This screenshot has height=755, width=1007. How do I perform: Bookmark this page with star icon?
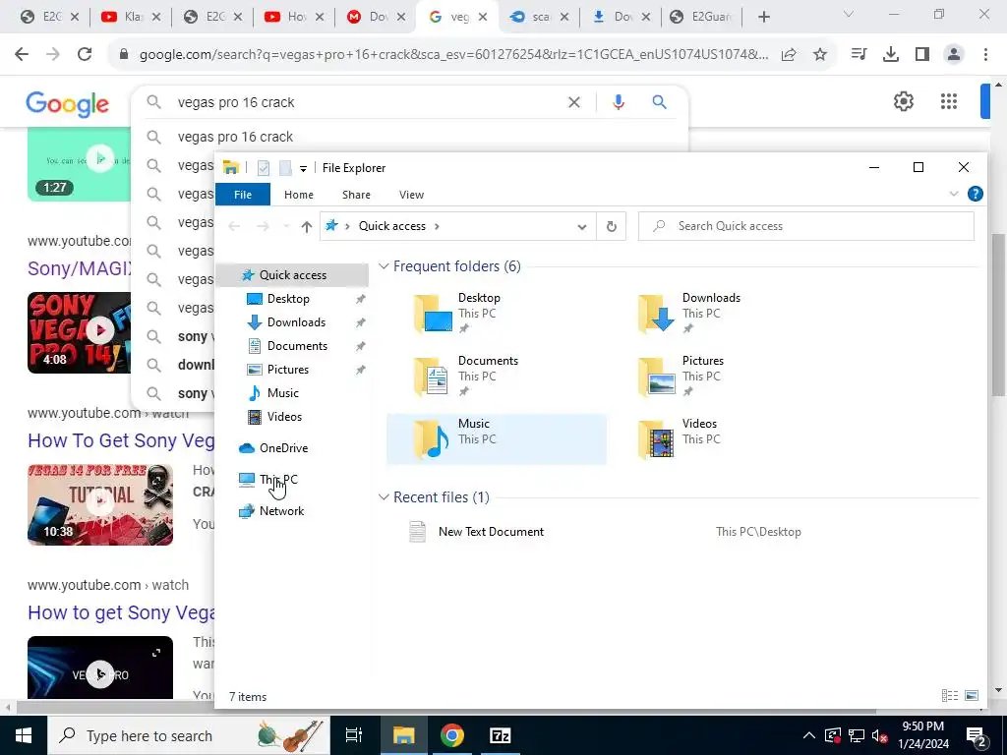pos(819,55)
